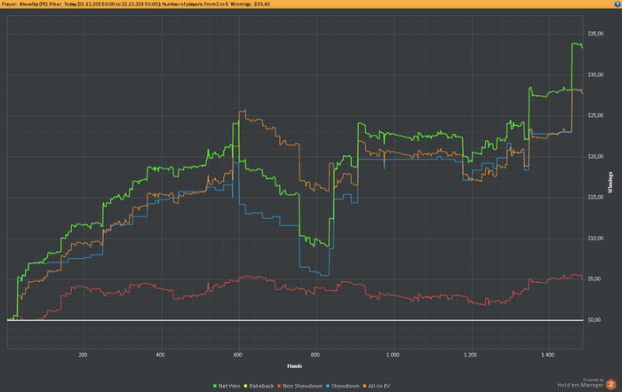Click the 200 hands axis label
622x392 pixels.
pyautogui.click(x=83, y=355)
